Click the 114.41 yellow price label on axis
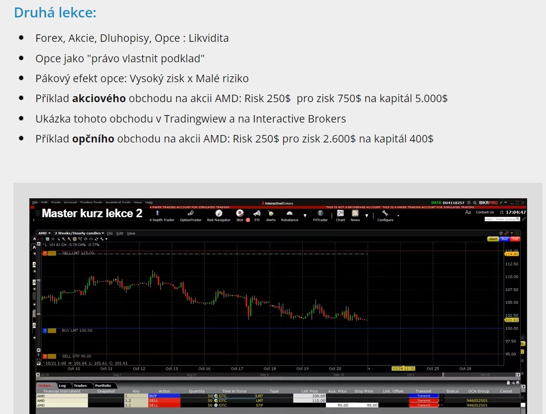The width and height of the screenshot is (546, 414). [x=512, y=254]
